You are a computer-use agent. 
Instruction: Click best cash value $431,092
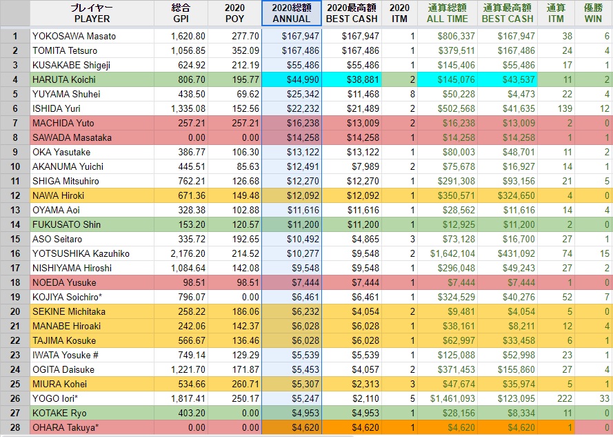pyautogui.click(x=508, y=253)
